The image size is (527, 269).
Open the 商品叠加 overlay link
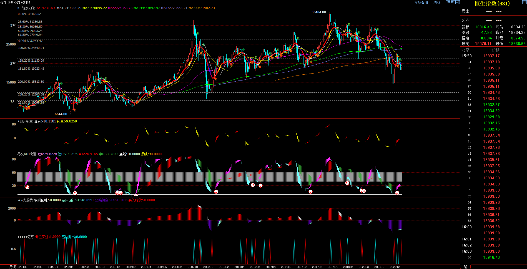(x=421, y=2)
